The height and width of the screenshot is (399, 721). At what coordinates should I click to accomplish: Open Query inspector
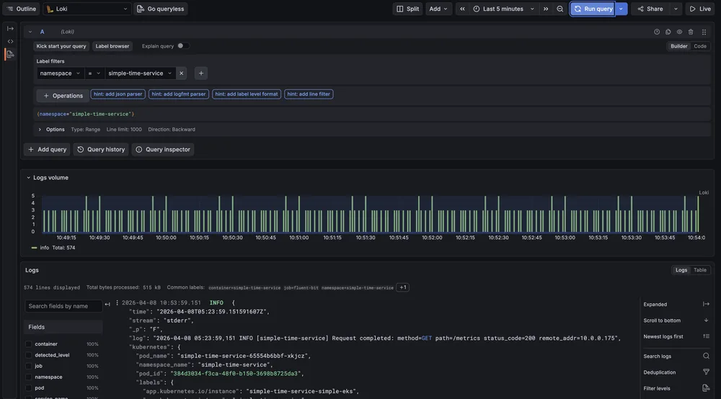pos(163,149)
